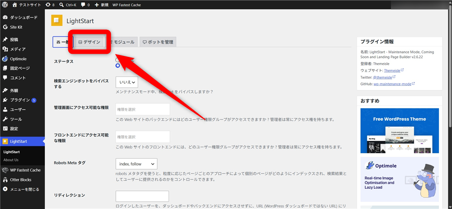
Task: Click the Ctrl+K search icon
Action: click(x=67, y=5)
